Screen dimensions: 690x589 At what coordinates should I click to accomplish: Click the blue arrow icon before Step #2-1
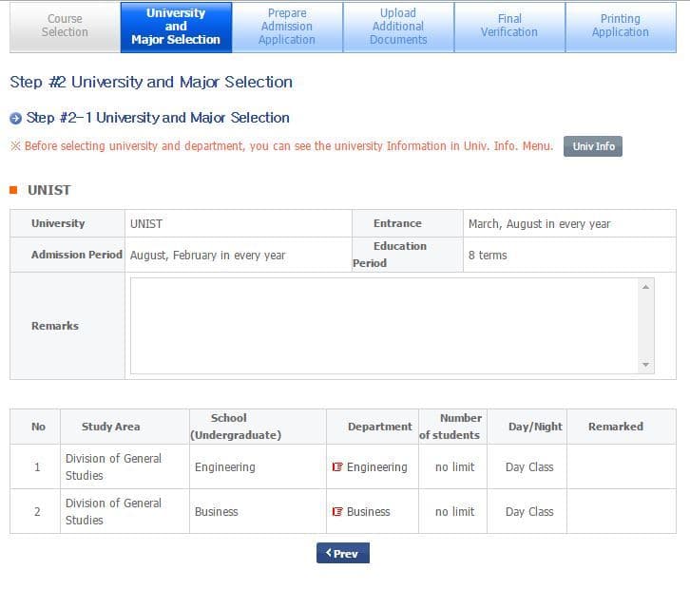(15, 119)
